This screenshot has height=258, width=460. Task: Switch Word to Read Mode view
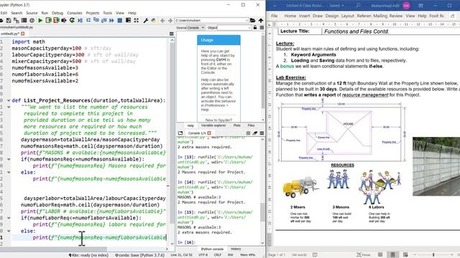(x=380, y=254)
